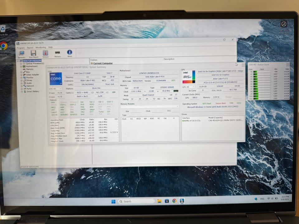
Task: Click the battery tray icon
Action: (x=277, y=198)
